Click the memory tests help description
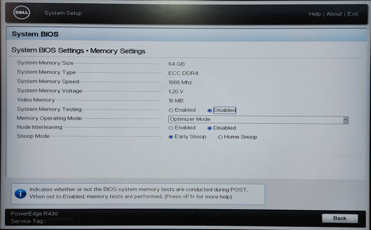 tap(139, 193)
